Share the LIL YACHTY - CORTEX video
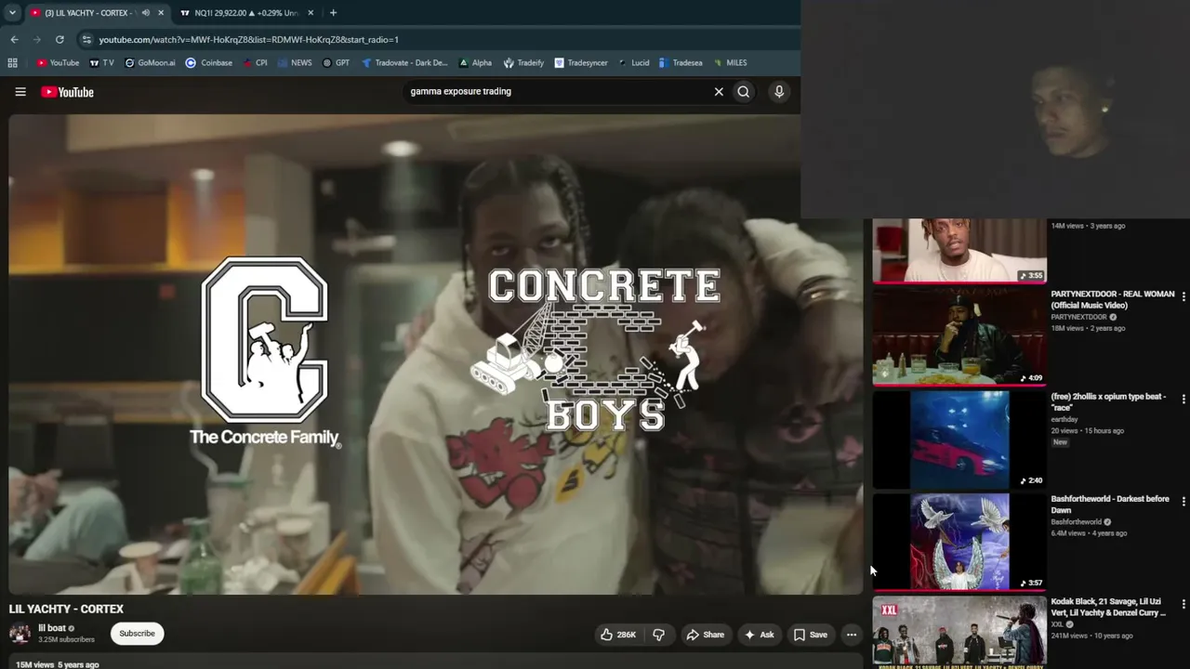This screenshot has height=669, width=1190. (705, 635)
